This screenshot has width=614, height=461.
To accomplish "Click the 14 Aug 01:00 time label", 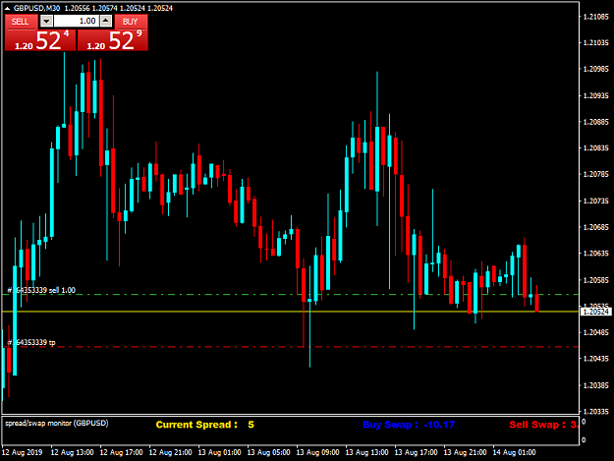I will (x=514, y=452).
